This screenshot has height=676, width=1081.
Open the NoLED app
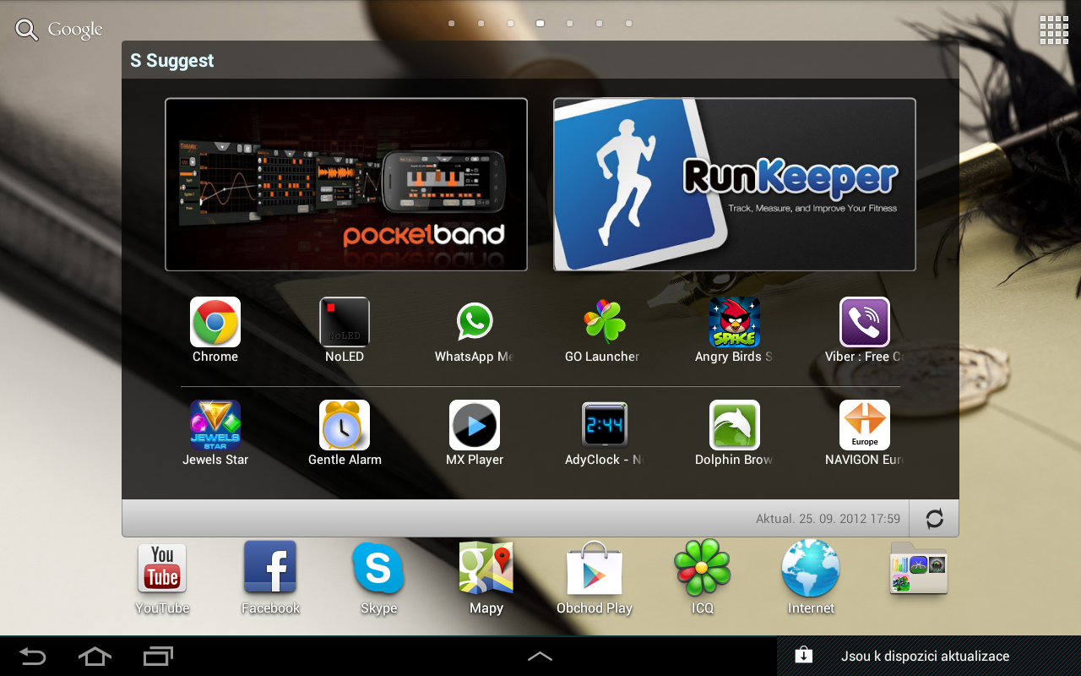[x=345, y=322]
